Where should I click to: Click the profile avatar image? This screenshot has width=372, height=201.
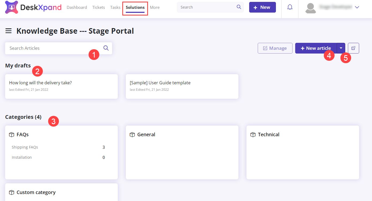(310, 7)
